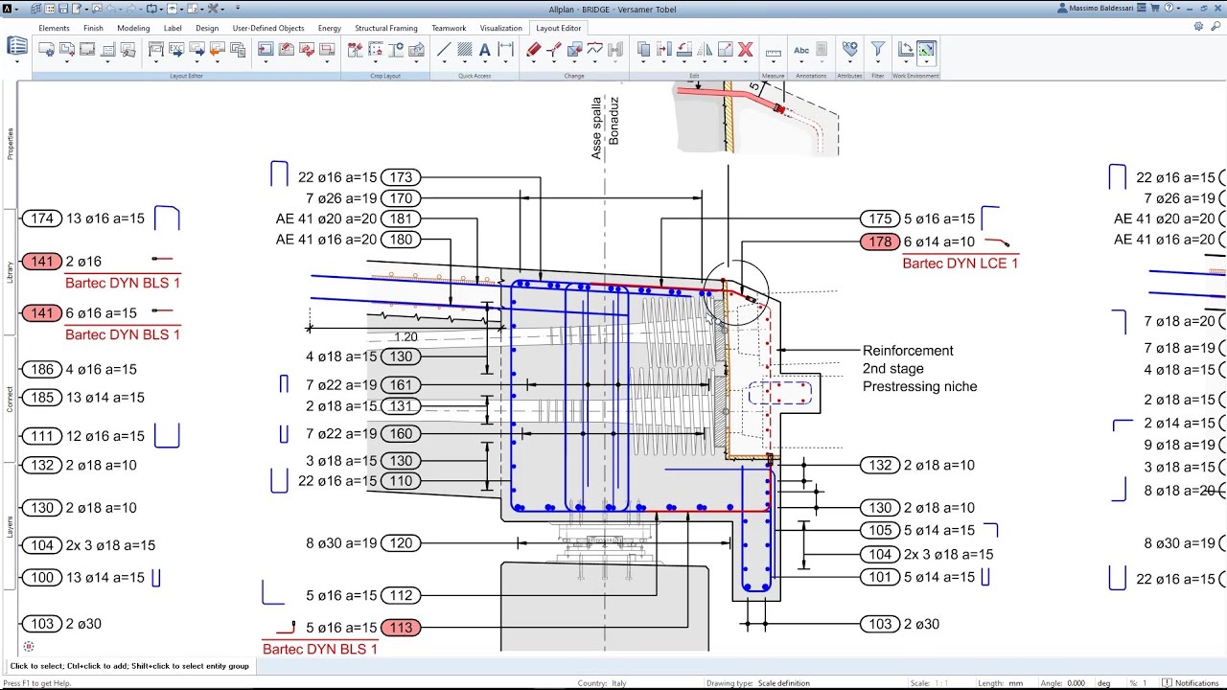Click the settings gear icon under title bar
Image resolution: width=1227 pixels, height=690 pixels.
1198,26
